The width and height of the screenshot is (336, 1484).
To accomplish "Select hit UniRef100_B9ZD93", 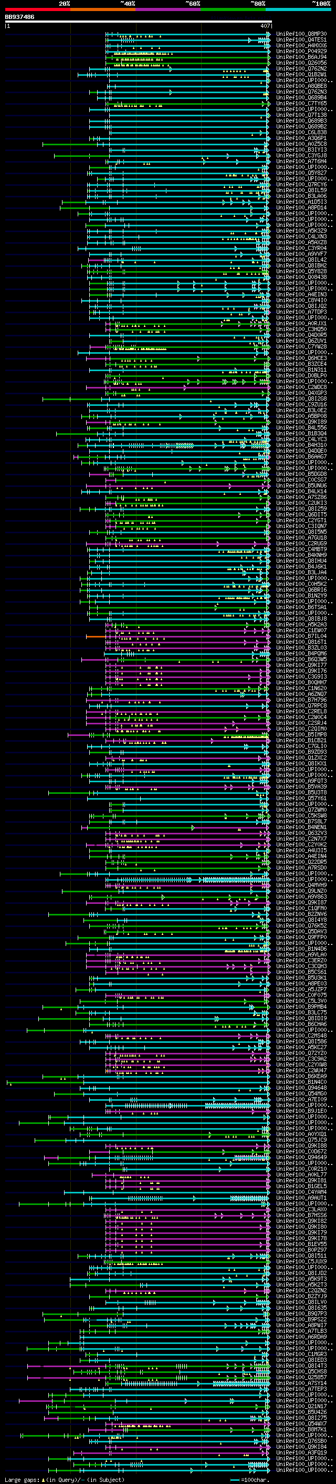I will (x=301, y=752).
